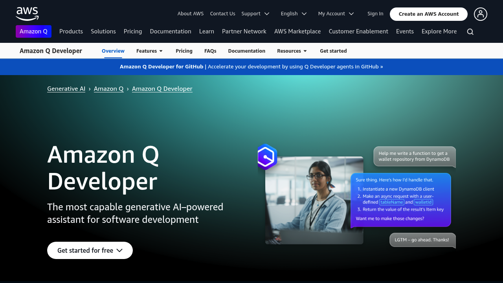
Task: Click Create an AWS Account button
Action: [428, 14]
